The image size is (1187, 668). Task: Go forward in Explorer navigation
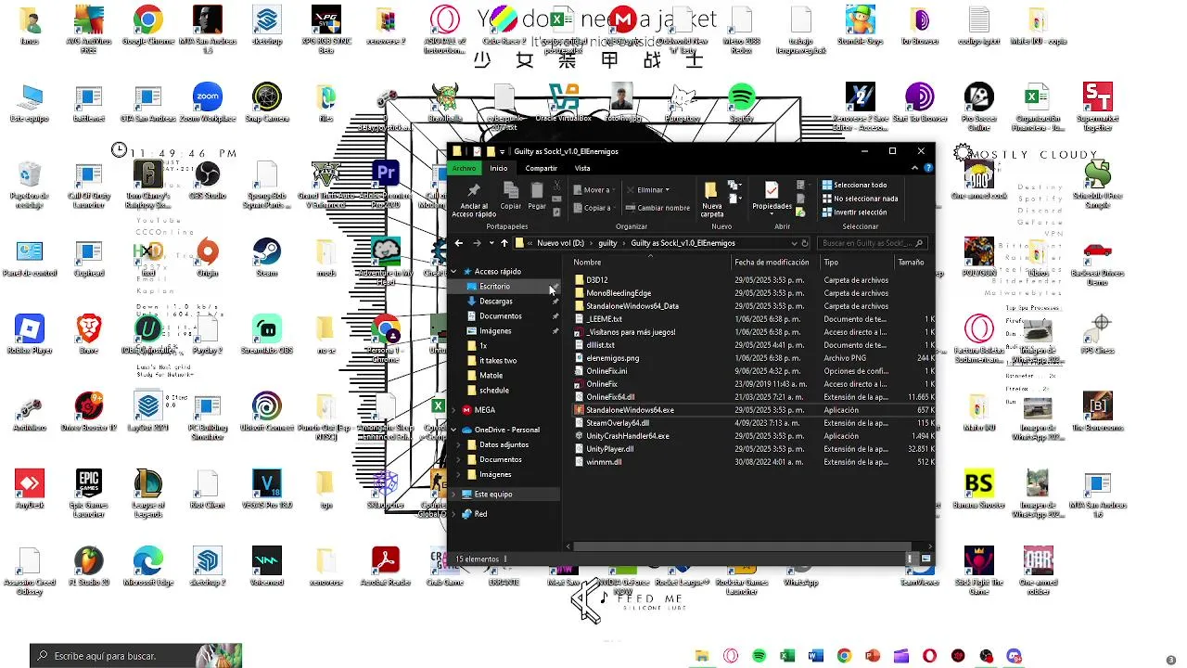point(477,243)
